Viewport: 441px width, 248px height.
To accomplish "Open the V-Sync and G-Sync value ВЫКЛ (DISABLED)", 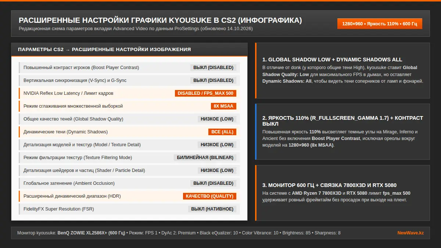I will pyautogui.click(x=213, y=80).
